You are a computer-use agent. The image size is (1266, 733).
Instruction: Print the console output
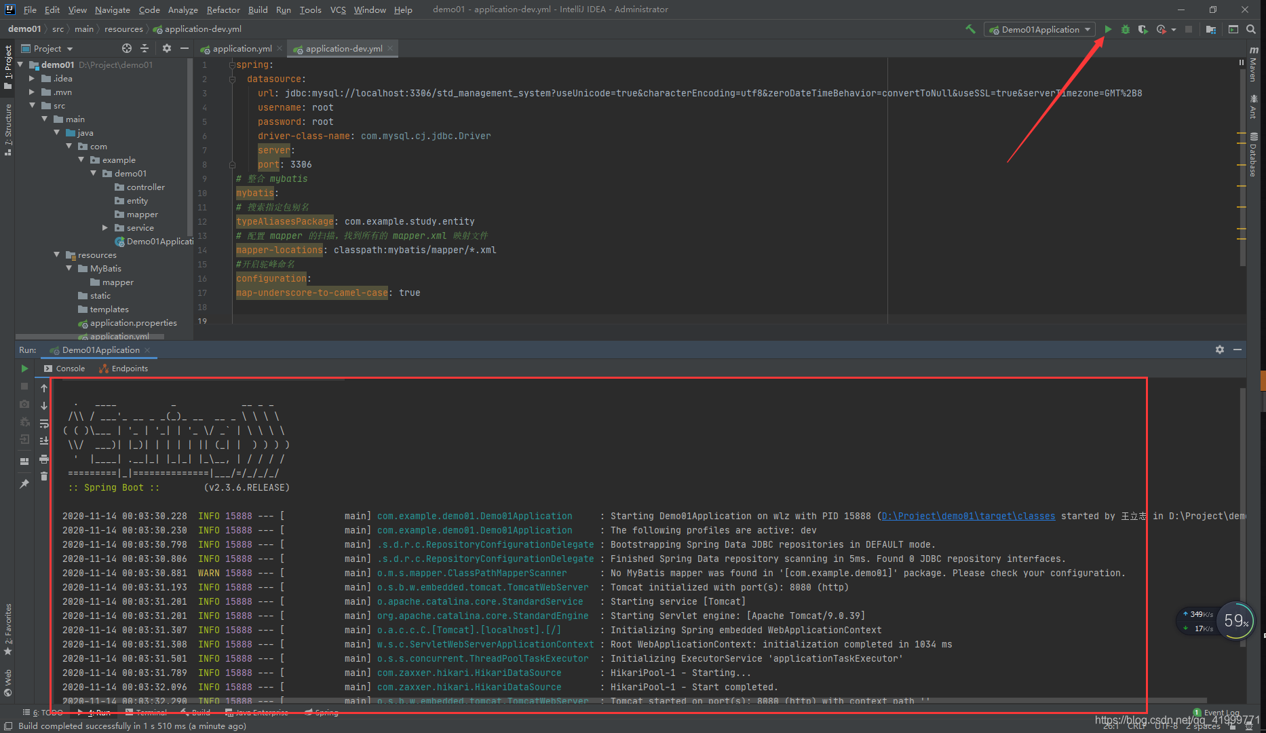coord(44,459)
